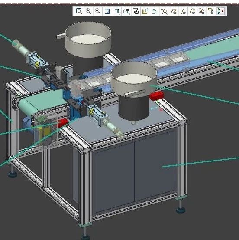Screen dimensions: 239x240
Task: Toggle plane display visibility icon
Action: click(x=174, y=11)
